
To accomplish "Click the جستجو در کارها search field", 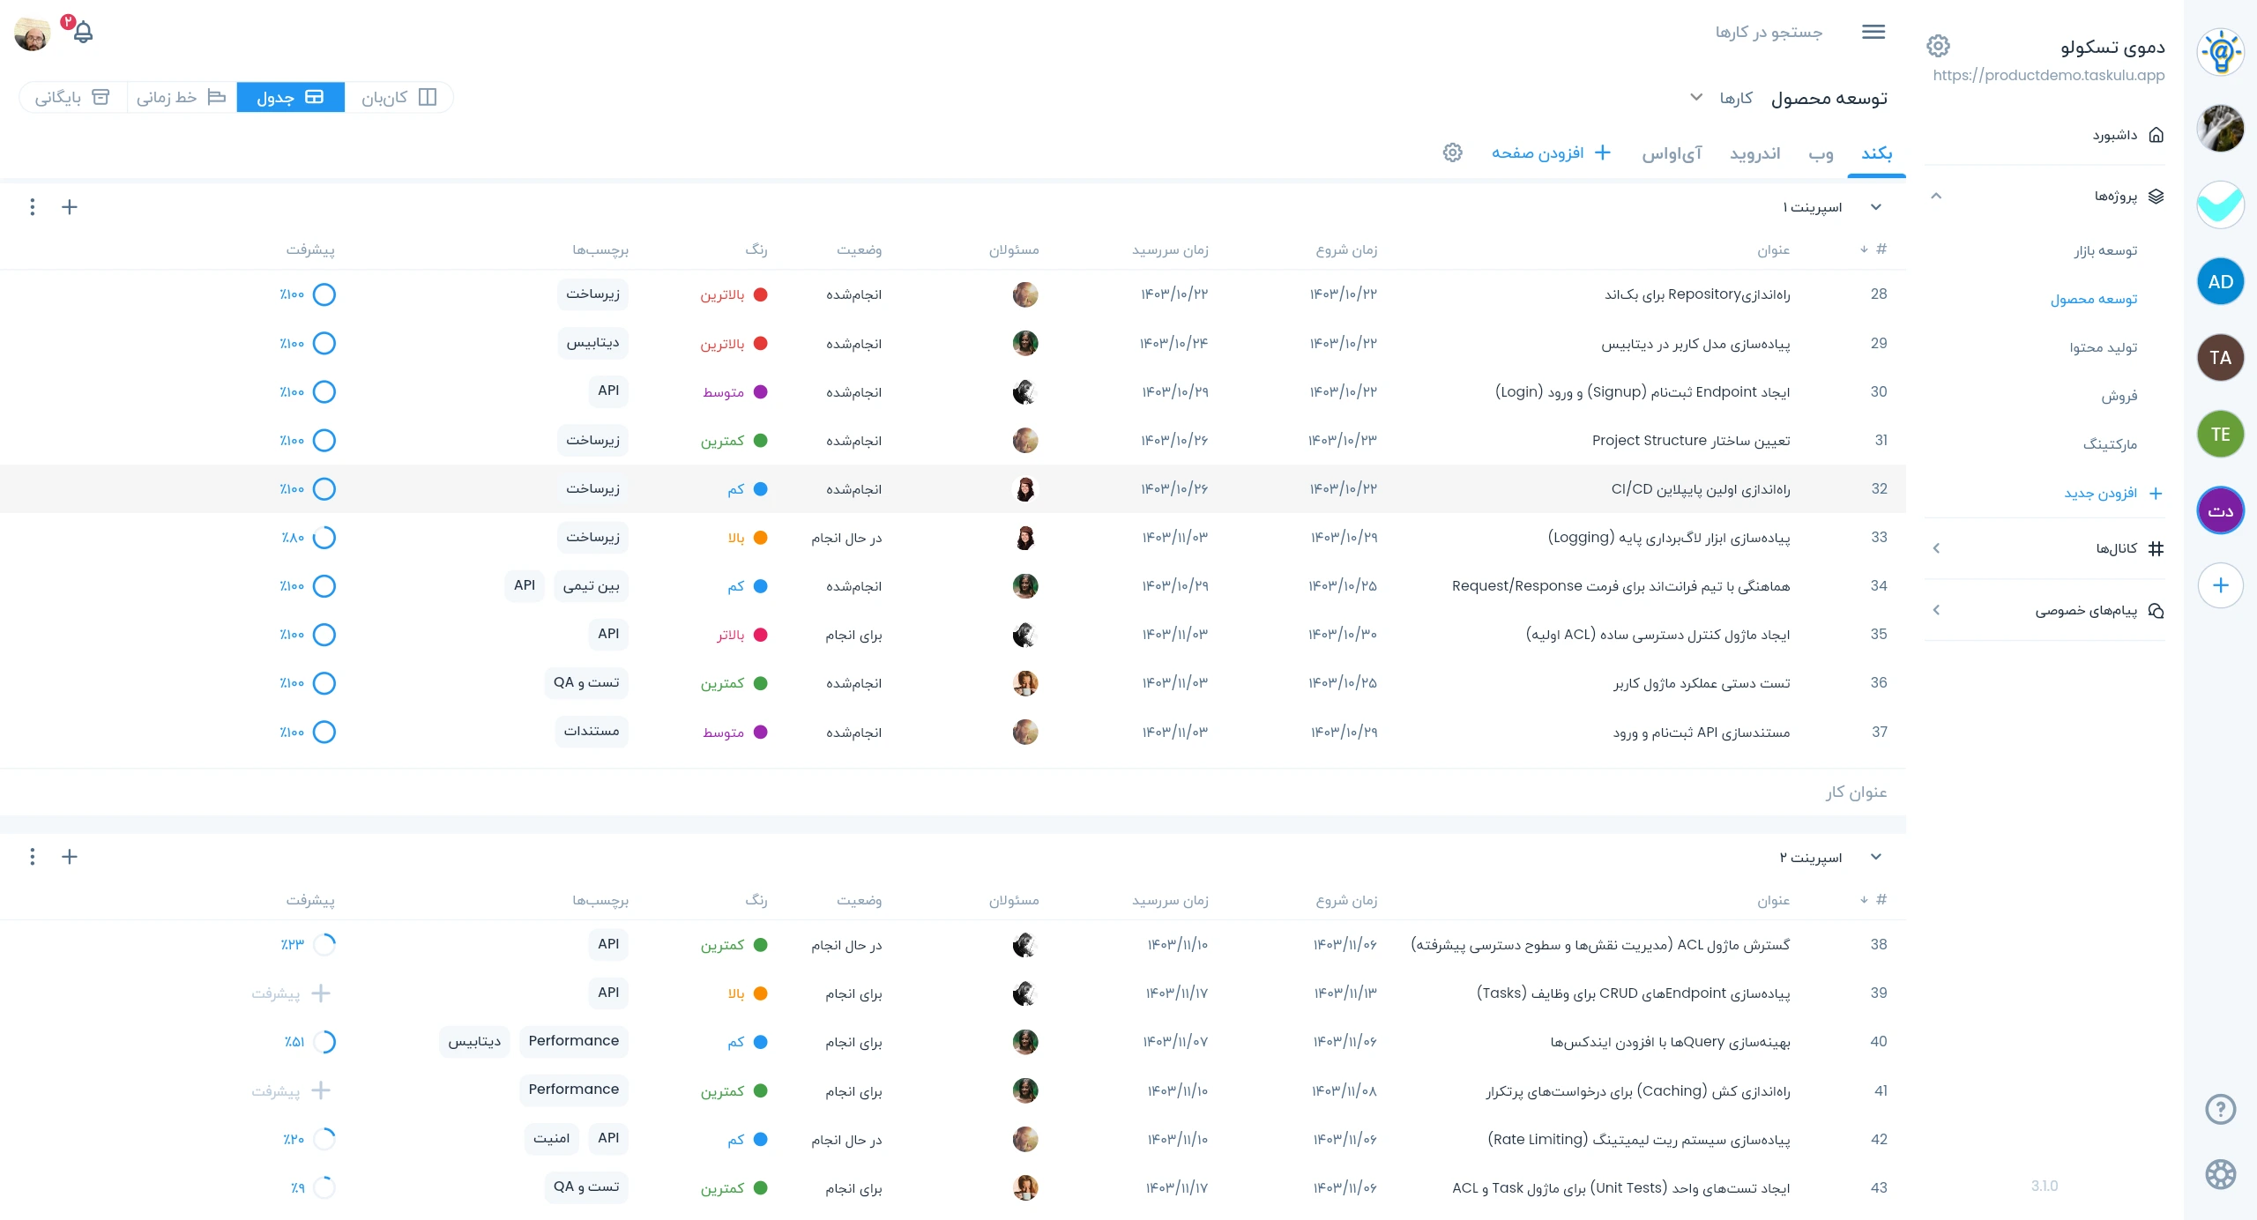I will [1769, 32].
